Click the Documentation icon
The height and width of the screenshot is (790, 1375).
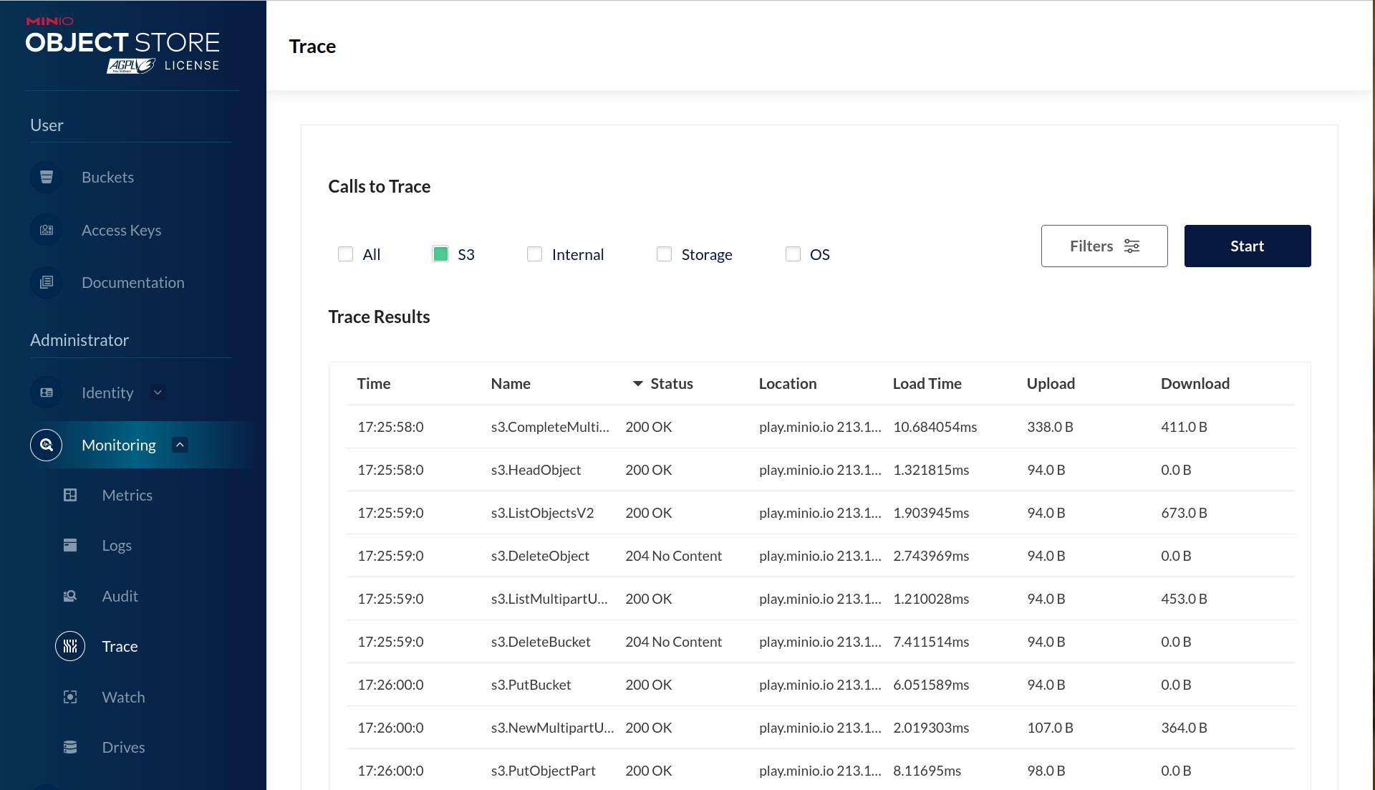(x=47, y=282)
